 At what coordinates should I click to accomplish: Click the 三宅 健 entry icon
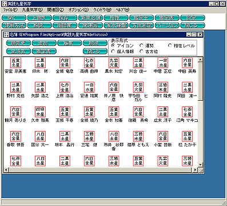click(x=89, y=136)
